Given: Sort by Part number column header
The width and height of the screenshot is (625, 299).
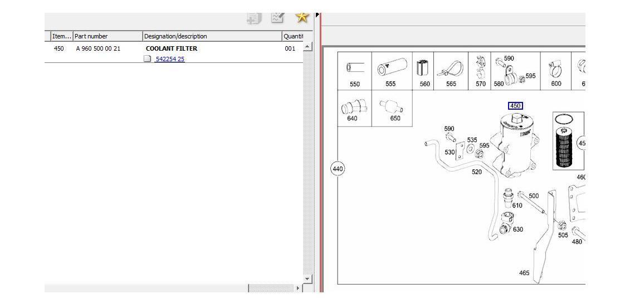Looking at the screenshot, I should [108, 36].
